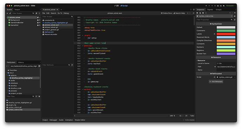Screen dimensions: 242x129
Task: Select startup.asm in the script list
Action: tap(49, 32)
